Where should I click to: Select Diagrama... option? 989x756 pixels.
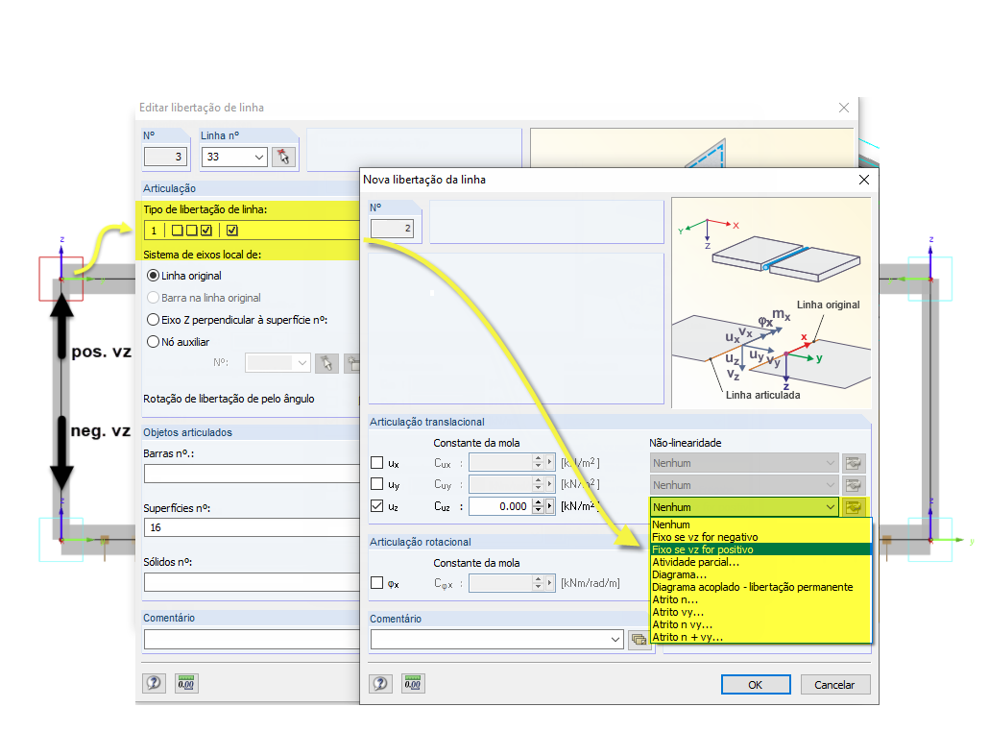[760, 574]
